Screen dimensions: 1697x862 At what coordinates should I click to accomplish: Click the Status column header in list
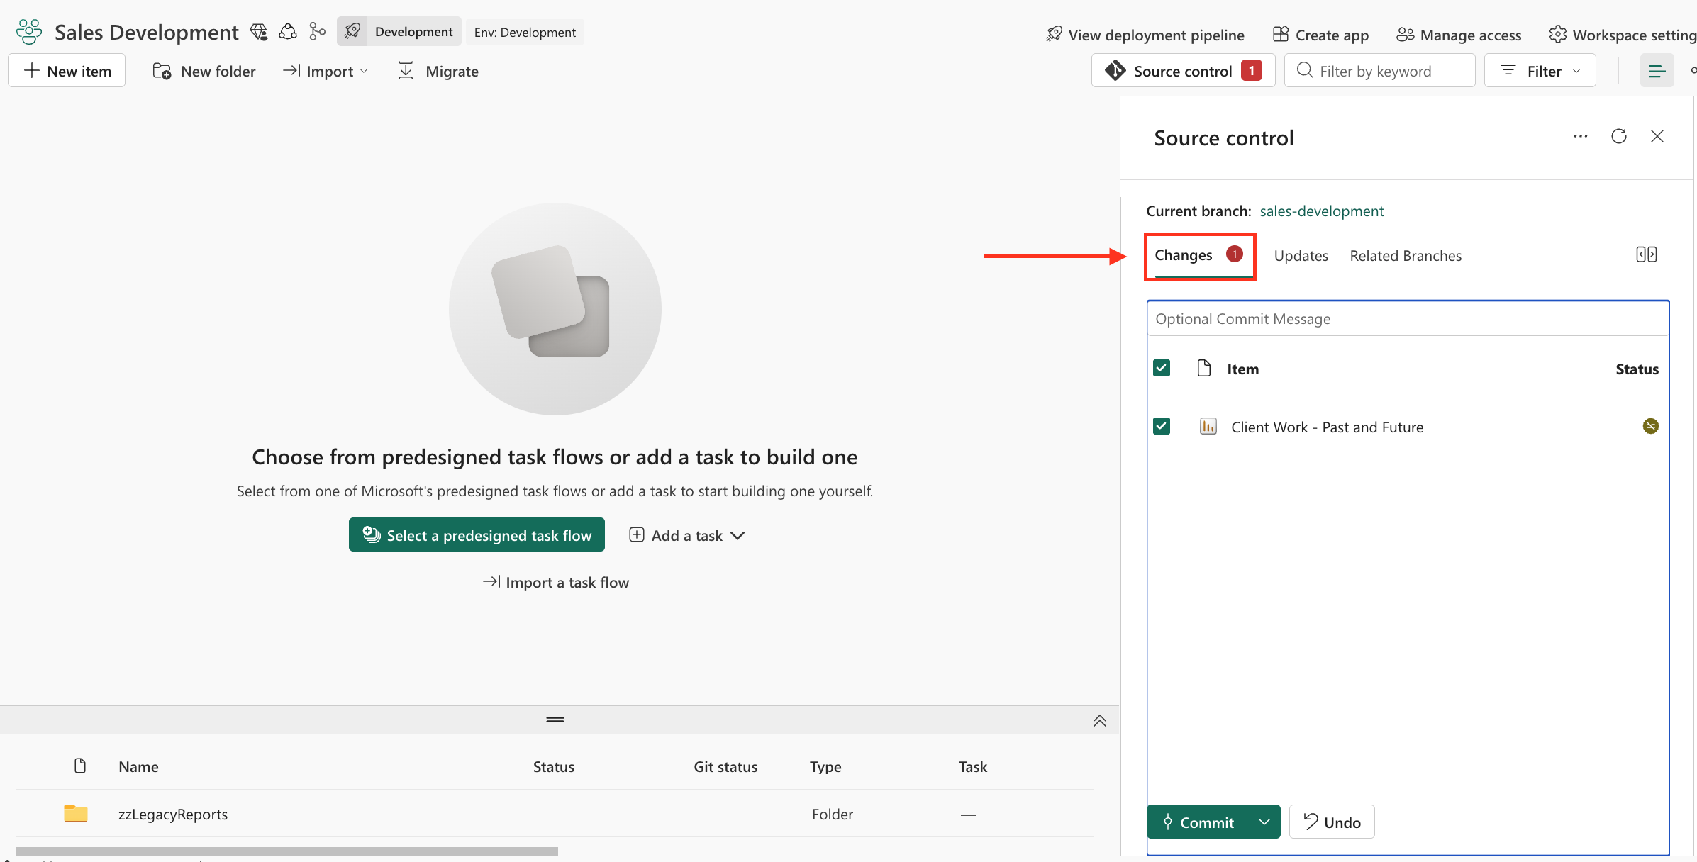[553, 767]
